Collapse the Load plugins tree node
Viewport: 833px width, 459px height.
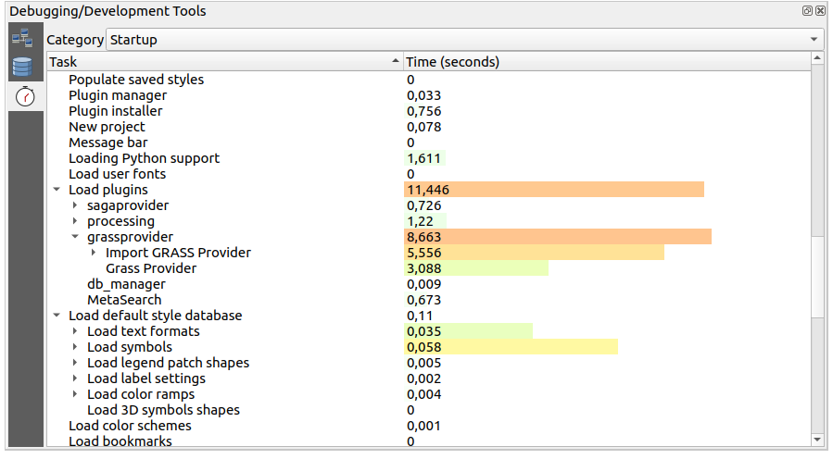coord(57,190)
